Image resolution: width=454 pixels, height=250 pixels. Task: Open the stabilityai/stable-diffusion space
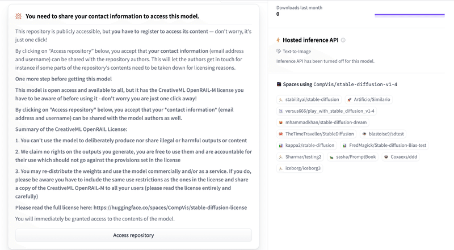pyautogui.click(x=309, y=100)
